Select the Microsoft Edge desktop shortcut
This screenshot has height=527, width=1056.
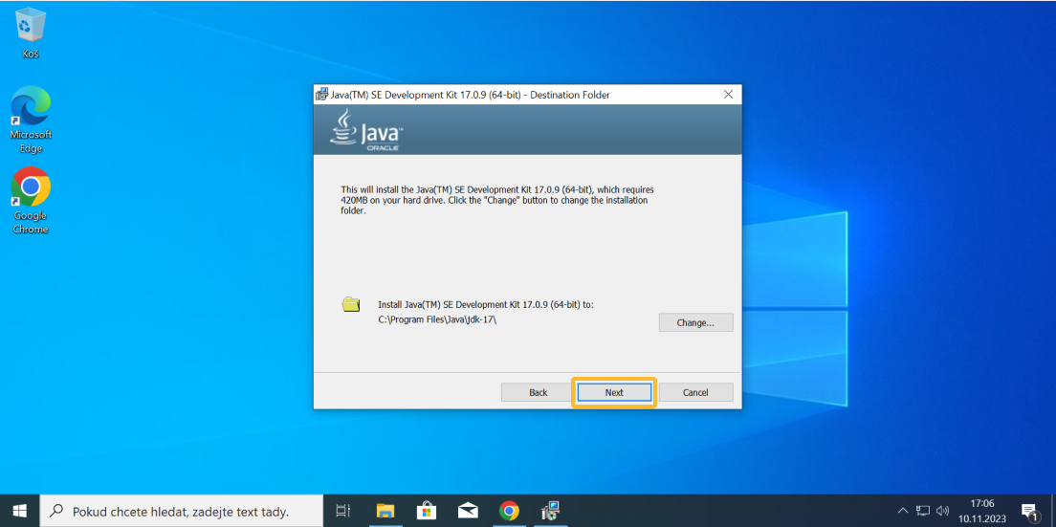pos(31,120)
